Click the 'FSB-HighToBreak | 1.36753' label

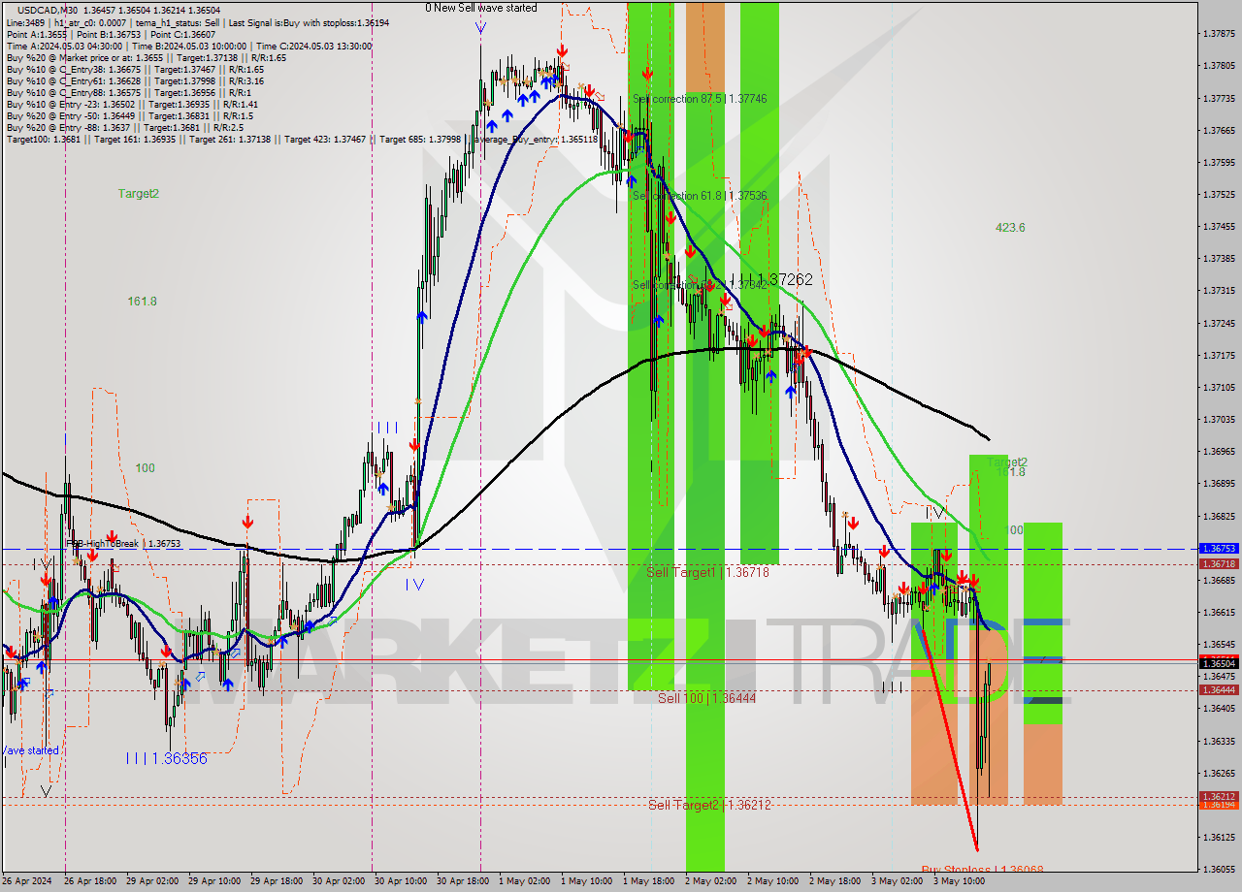click(123, 544)
